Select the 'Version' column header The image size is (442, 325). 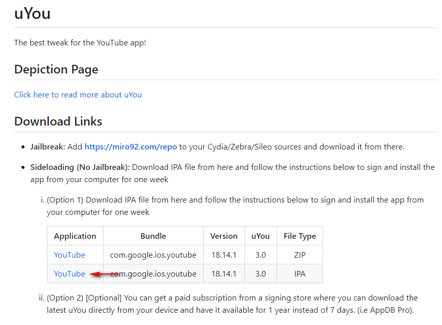pos(224,236)
